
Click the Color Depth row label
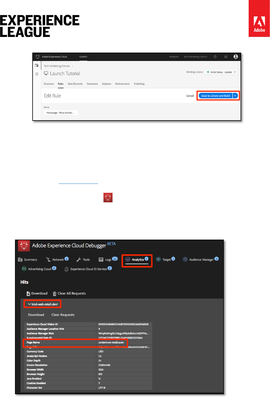point(33,361)
